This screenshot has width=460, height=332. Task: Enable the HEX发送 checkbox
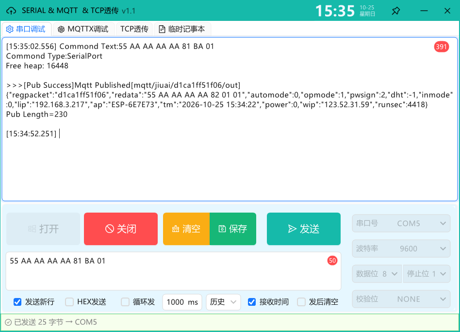click(69, 302)
